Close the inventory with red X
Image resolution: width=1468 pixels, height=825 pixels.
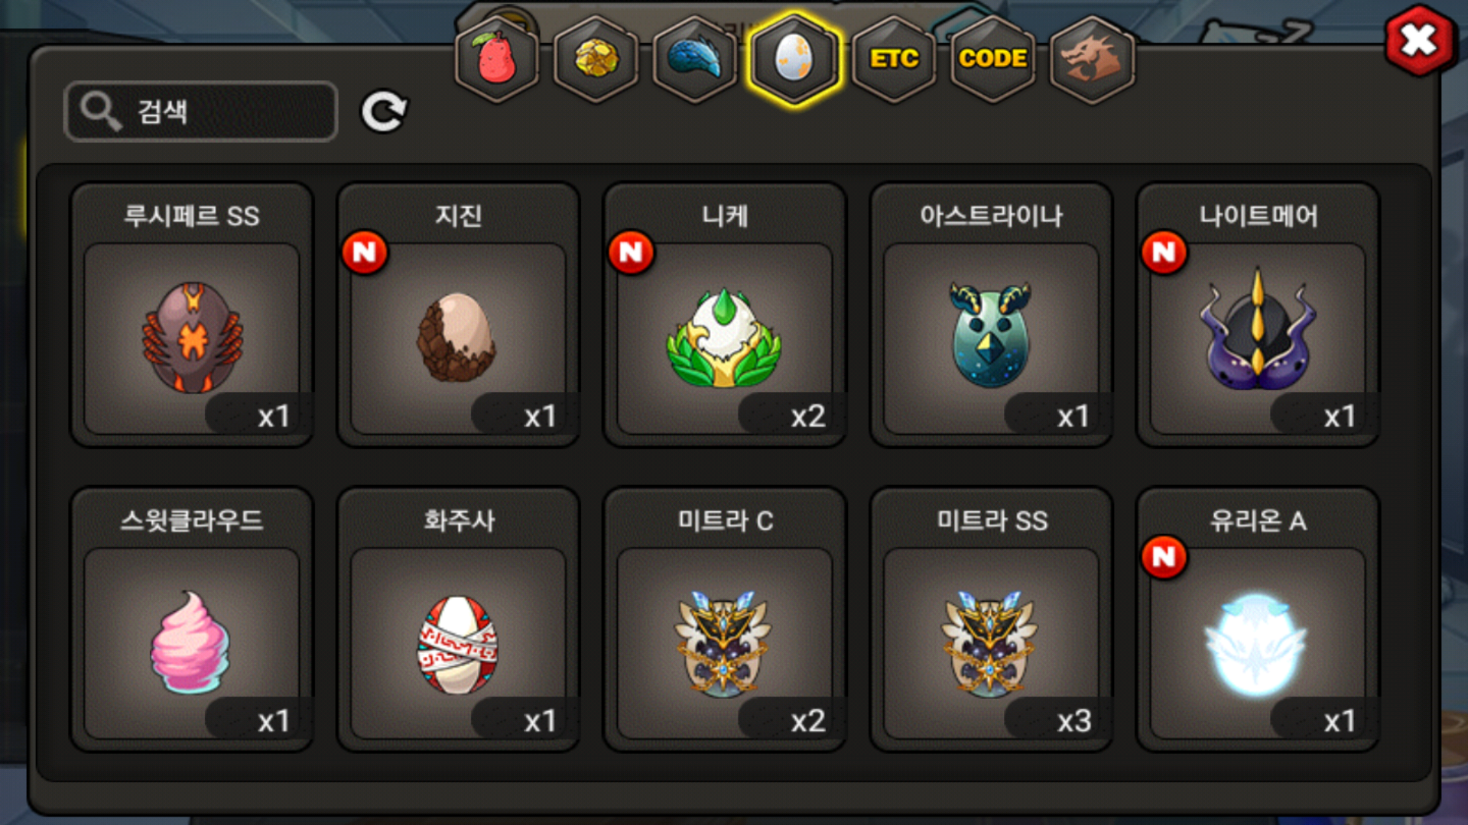tap(1419, 40)
